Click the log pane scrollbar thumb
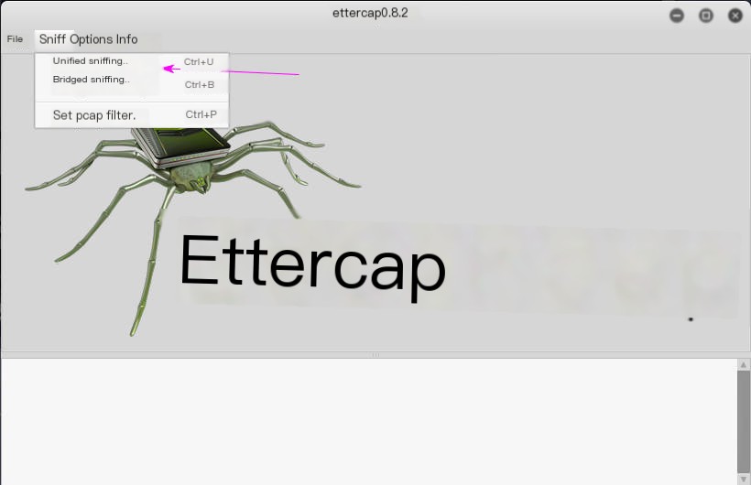Image resolution: width=751 pixels, height=485 pixels. [744, 421]
